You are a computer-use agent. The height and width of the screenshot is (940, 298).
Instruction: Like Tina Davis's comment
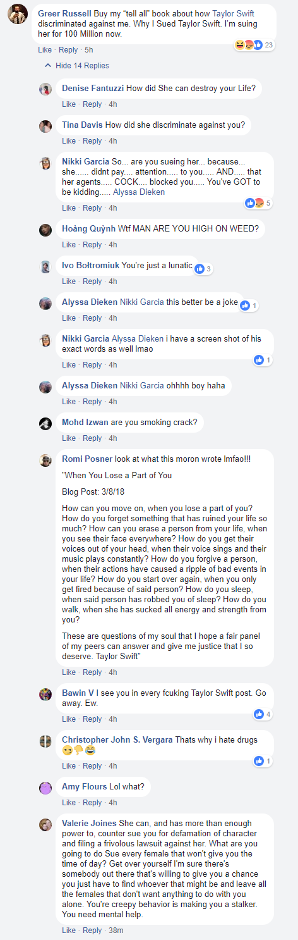point(69,141)
